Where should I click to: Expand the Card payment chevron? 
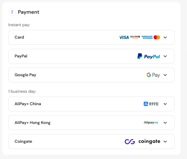pos(165,37)
